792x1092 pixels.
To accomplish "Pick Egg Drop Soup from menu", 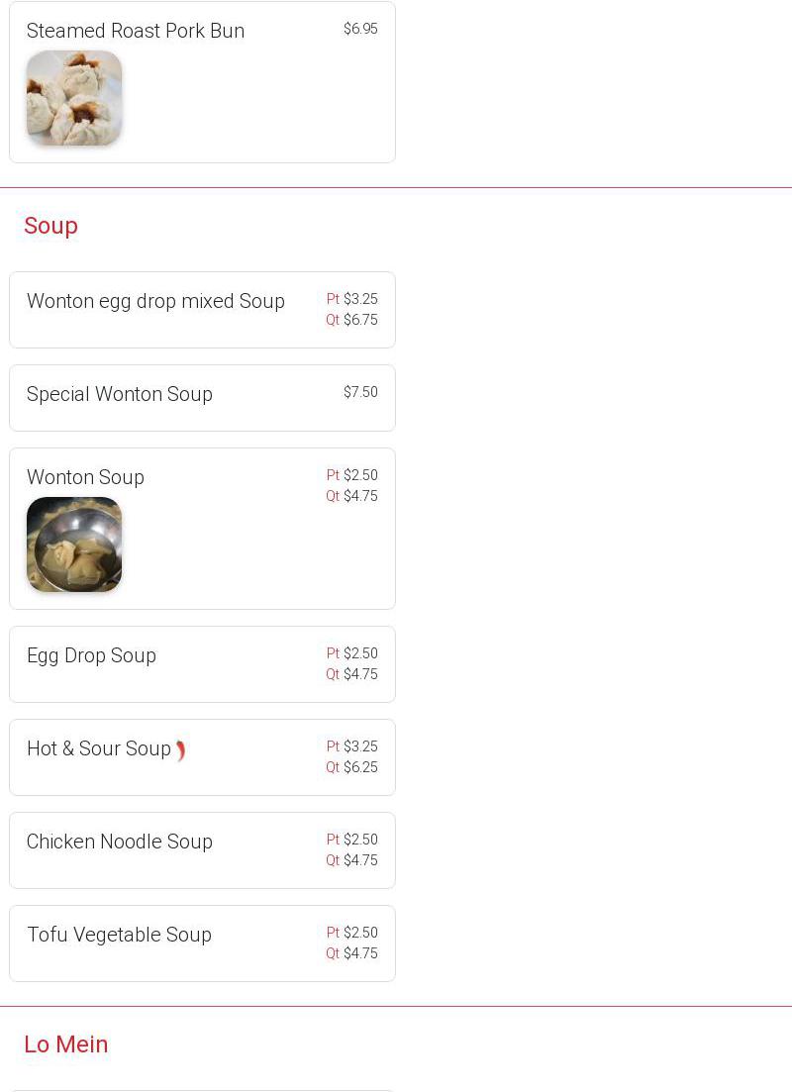I will pos(91,655).
